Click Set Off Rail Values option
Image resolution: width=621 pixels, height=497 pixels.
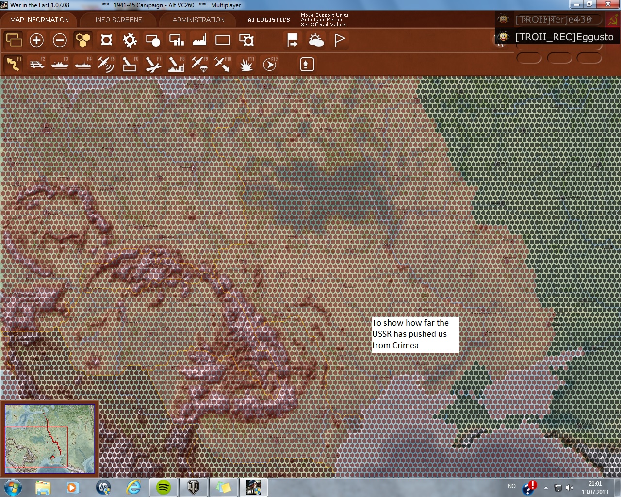tap(324, 25)
